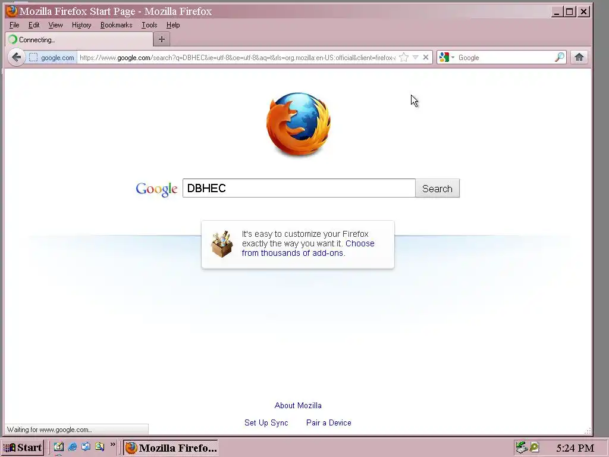The width and height of the screenshot is (609, 457).
Task: Click the Firefox icon in the title bar
Action: [12, 11]
